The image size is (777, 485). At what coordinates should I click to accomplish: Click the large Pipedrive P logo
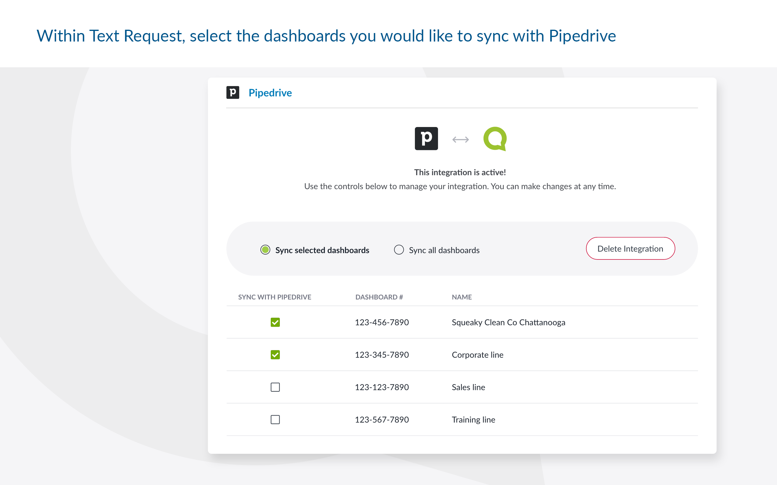pyautogui.click(x=426, y=139)
